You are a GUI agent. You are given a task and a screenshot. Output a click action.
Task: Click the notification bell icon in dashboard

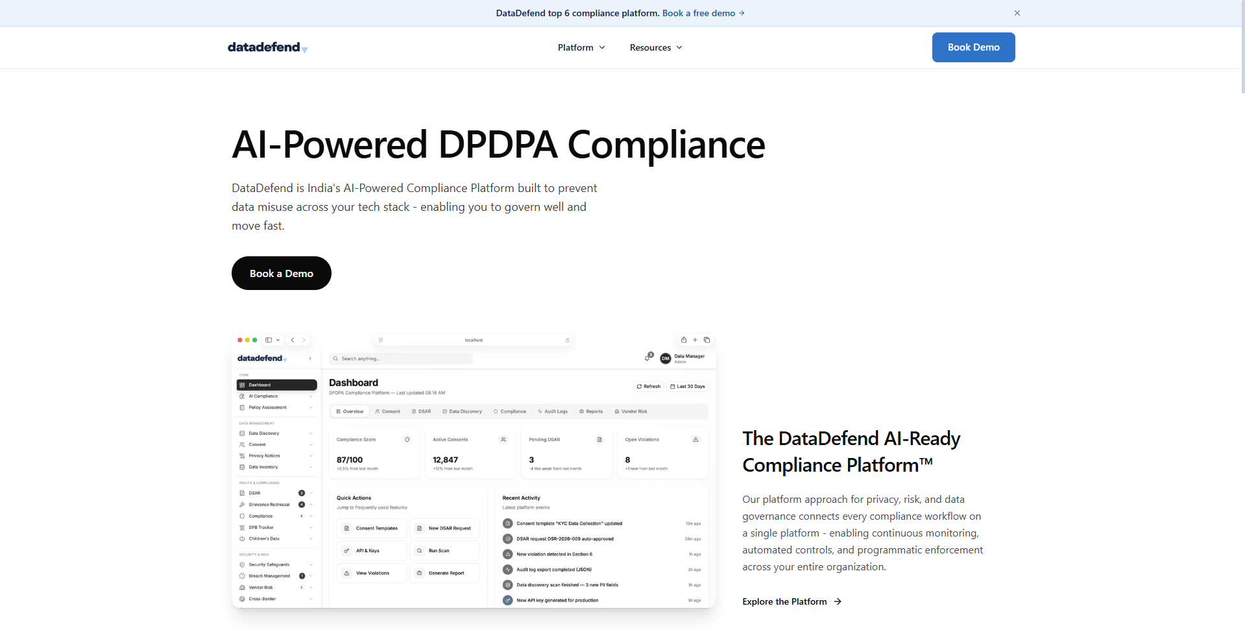[x=647, y=357]
